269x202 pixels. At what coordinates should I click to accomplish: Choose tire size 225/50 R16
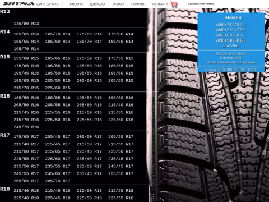click(x=58, y=120)
